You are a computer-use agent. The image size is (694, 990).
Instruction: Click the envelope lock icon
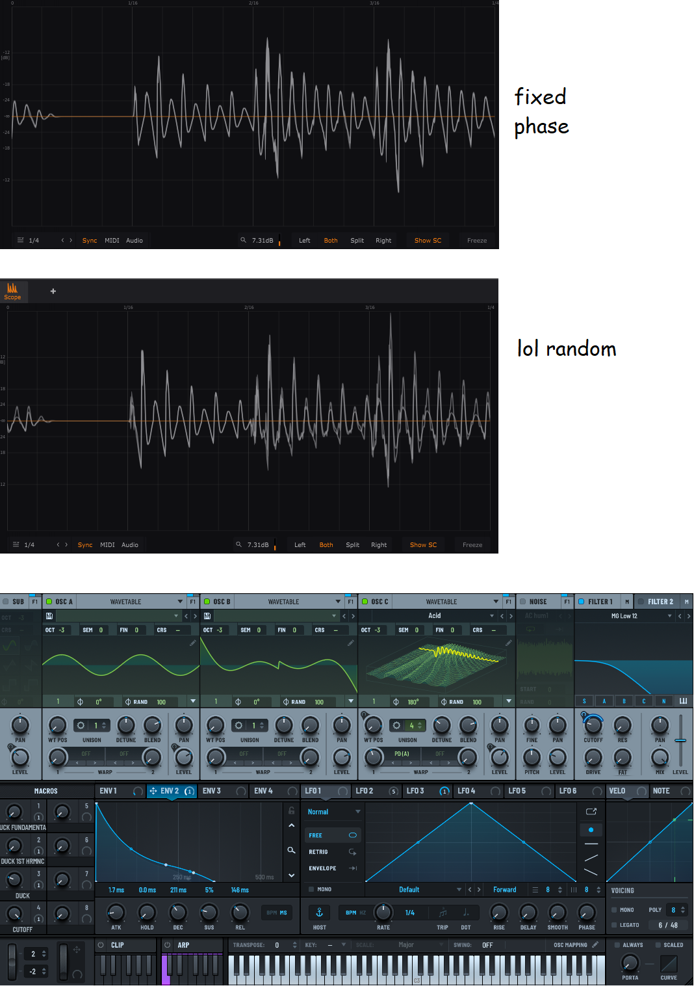click(291, 810)
